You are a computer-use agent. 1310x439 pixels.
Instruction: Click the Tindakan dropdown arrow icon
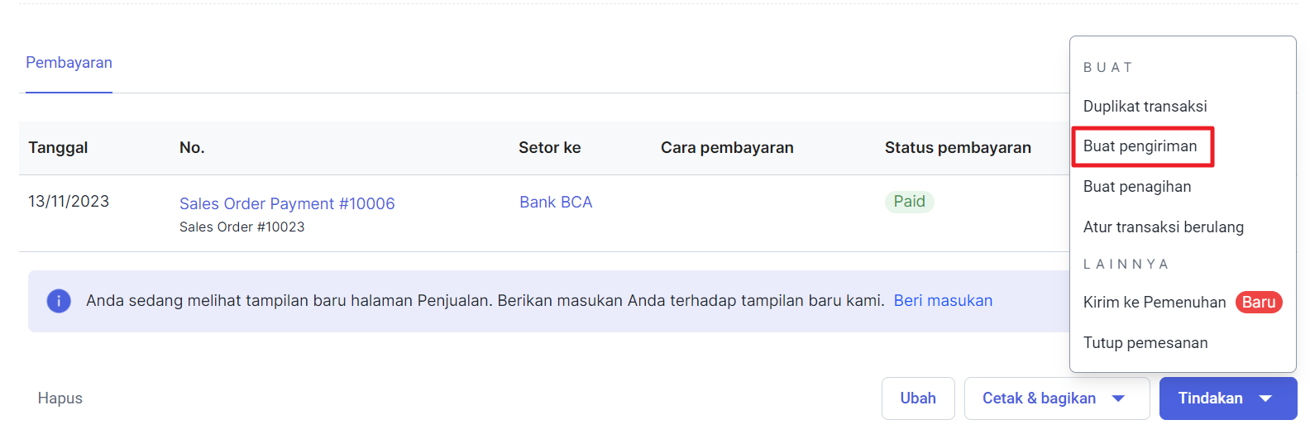(x=1265, y=398)
